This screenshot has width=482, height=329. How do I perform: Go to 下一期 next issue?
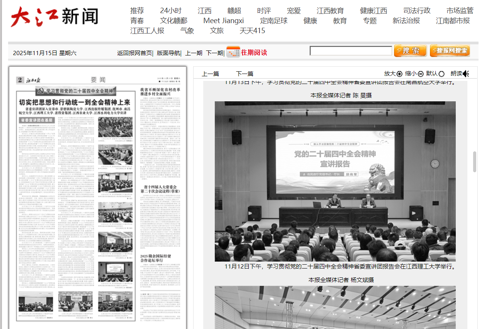click(x=214, y=53)
